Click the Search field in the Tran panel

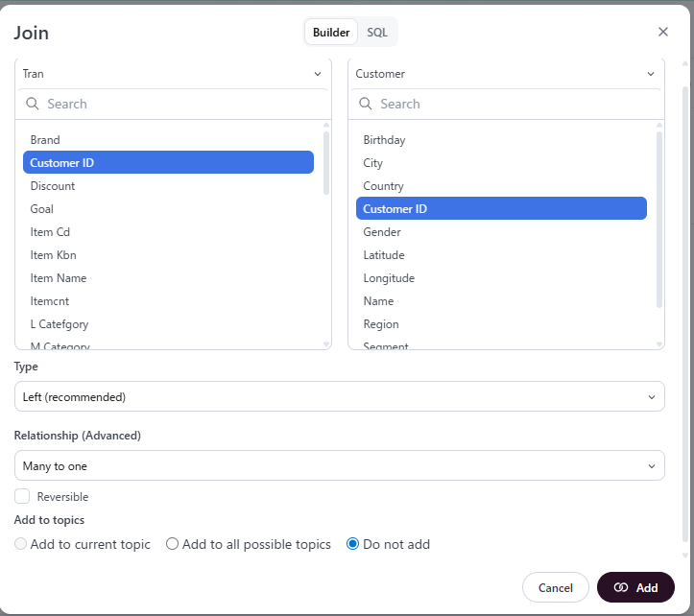(182, 104)
